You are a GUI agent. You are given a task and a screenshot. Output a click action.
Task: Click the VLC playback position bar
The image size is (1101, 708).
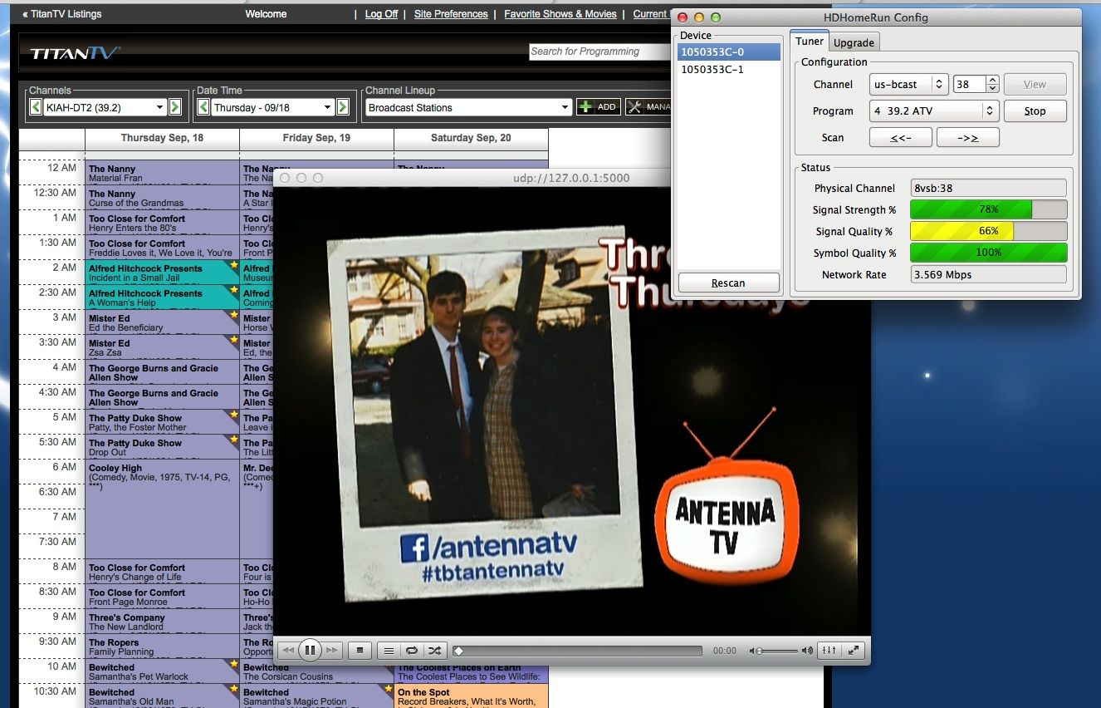(579, 651)
